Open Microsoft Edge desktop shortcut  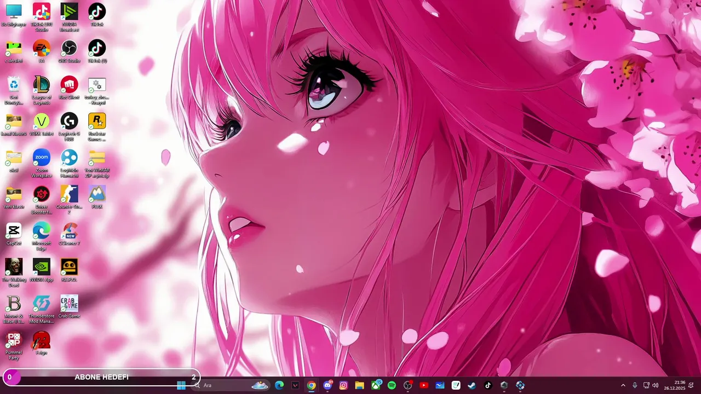[x=42, y=236]
